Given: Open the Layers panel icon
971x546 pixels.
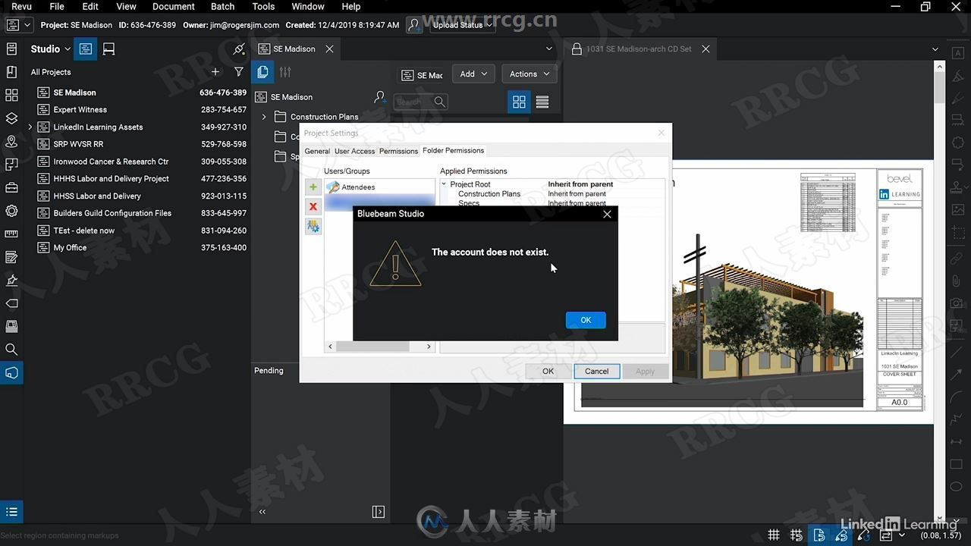Looking at the screenshot, I should point(11,118).
